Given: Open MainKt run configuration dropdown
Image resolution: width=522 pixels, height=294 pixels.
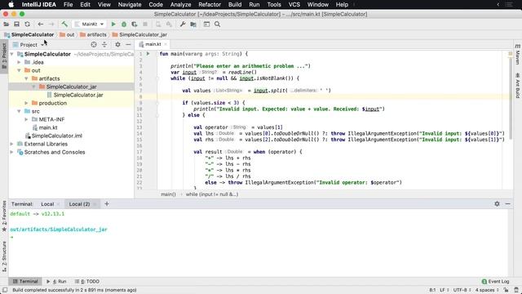Looking at the screenshot, I should (90, 24).
